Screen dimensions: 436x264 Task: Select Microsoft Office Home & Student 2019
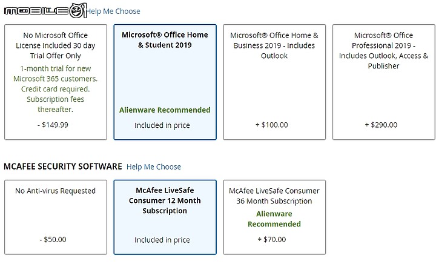(165, 82)
